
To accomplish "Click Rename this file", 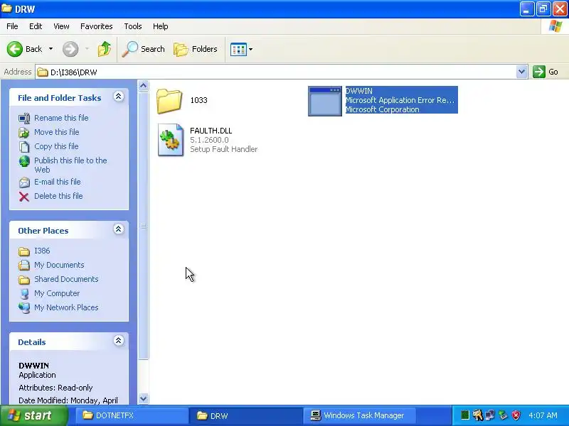I will click(61, 118).
